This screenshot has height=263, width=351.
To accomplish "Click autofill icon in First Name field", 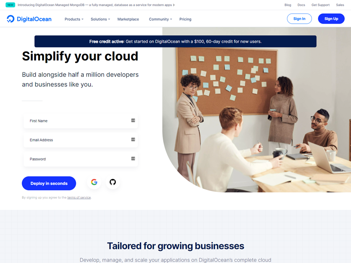I will coord(133,121).
